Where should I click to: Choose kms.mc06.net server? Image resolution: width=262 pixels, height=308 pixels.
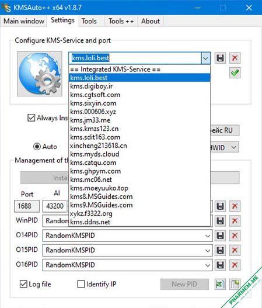(139, 179)
